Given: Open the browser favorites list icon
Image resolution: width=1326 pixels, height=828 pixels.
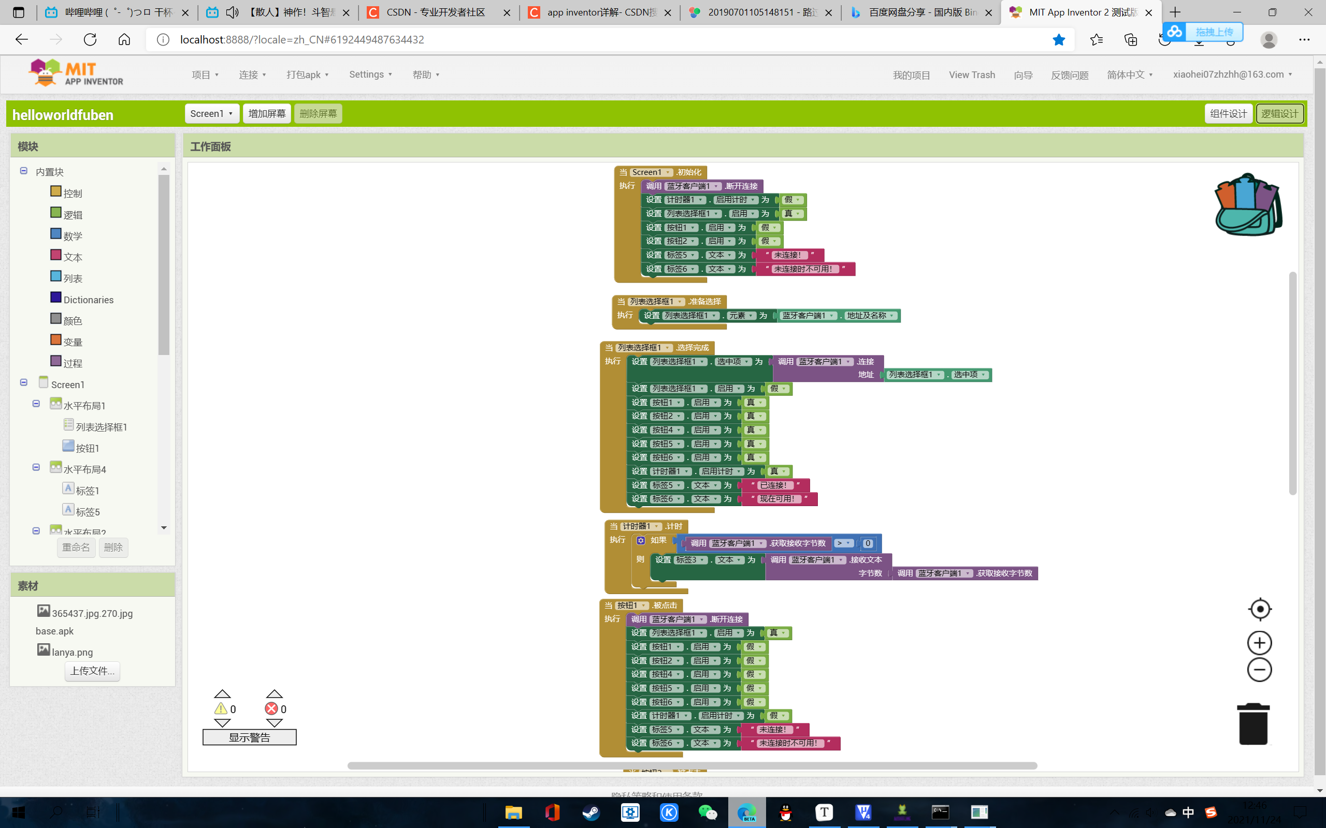Looking at the screenshot, I should tap(1097, 39).
